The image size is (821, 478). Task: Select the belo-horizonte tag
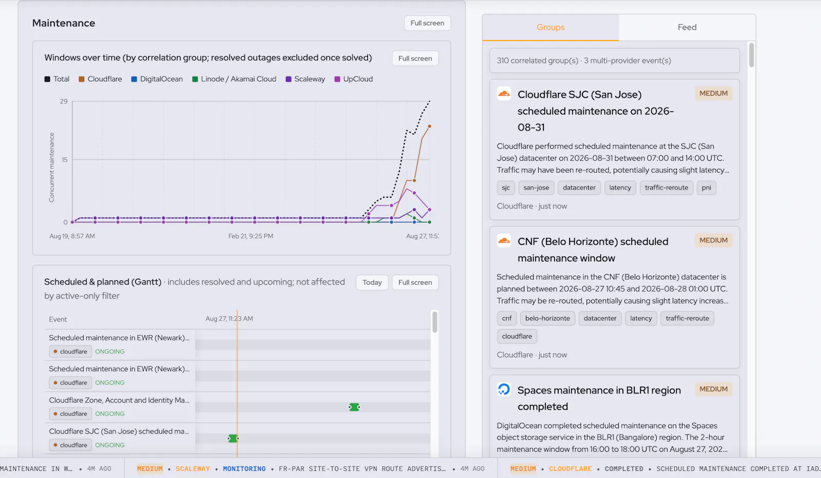click(x=548, y=318)
